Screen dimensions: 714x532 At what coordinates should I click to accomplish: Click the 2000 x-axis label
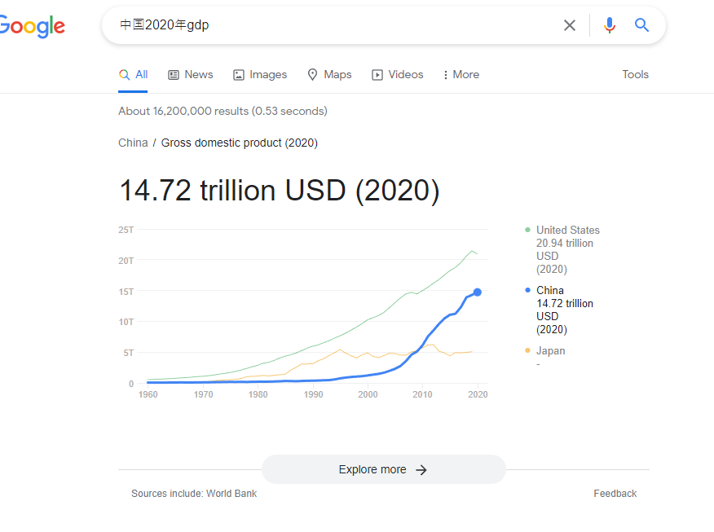tap(368, 394)
